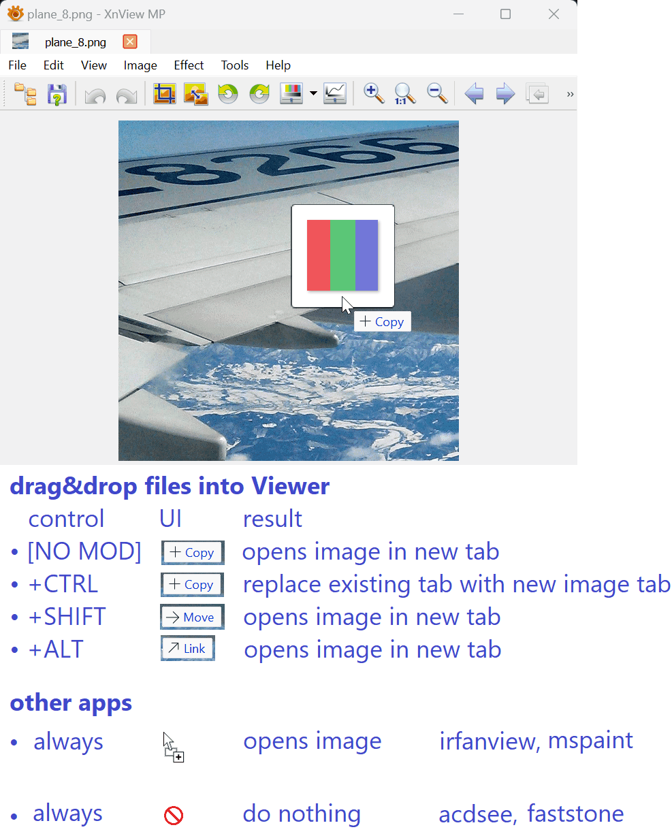
Task: Click the greyed back-to-browser icon after the next arrow
Action: [x=537, y=94]
